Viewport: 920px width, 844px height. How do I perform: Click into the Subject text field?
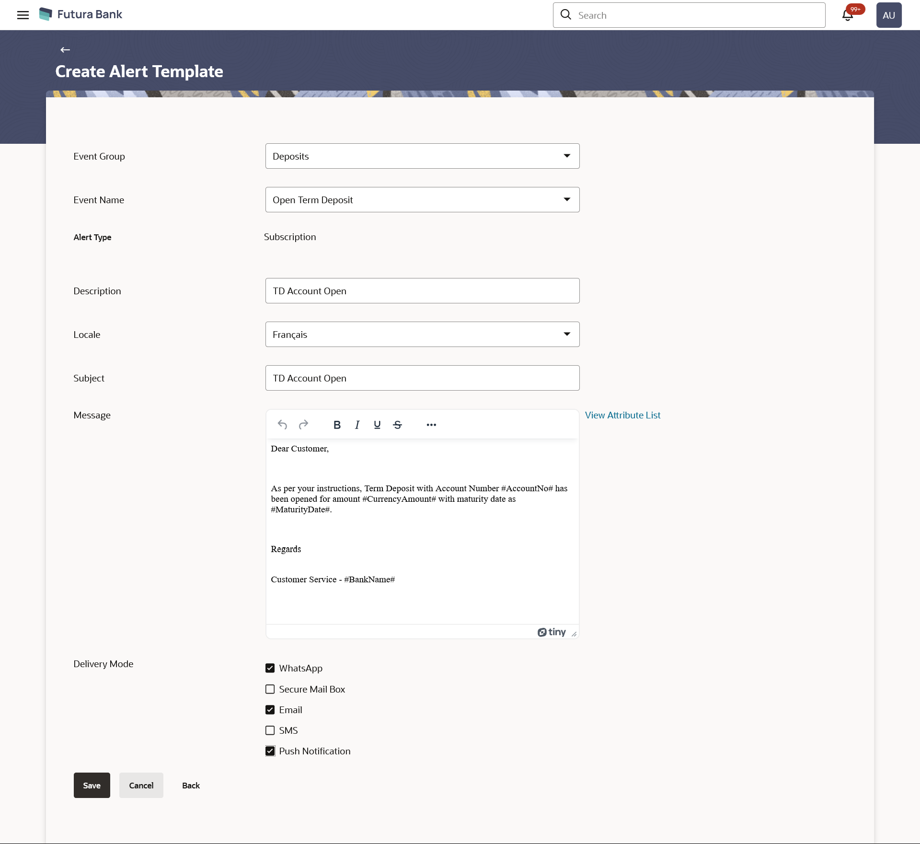tap(422, 378)
